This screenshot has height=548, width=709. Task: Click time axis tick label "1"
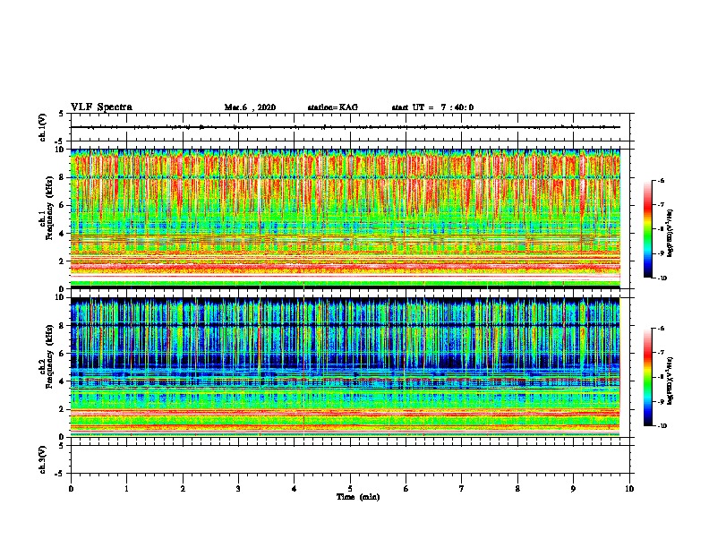(126, 489)
